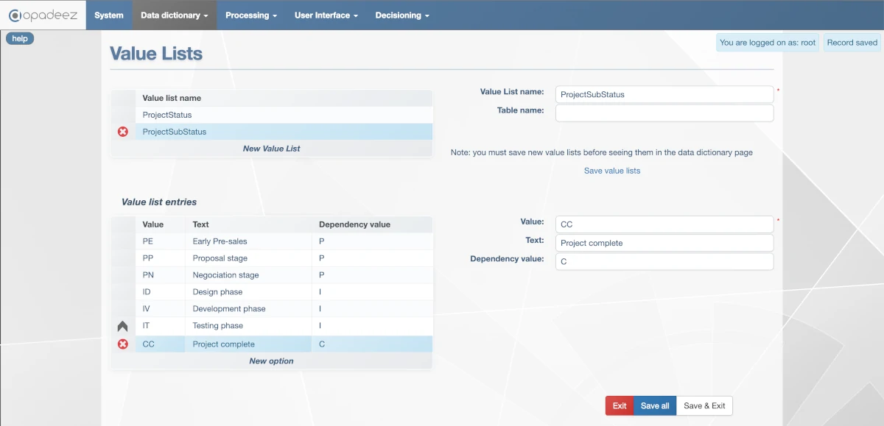Click the opadeez logo
The height and width of the screenshot is (426, 884).
[x=43, y=15]
